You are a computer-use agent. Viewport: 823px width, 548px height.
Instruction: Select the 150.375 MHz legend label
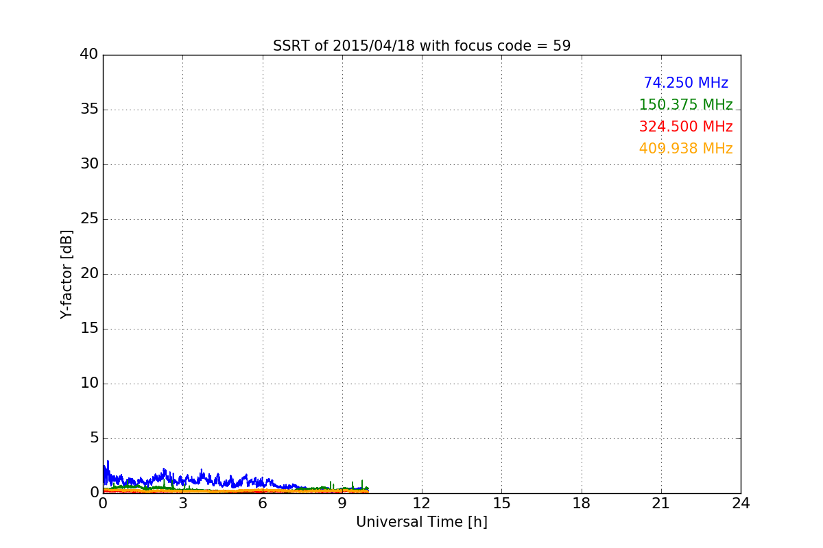[686, 105]
